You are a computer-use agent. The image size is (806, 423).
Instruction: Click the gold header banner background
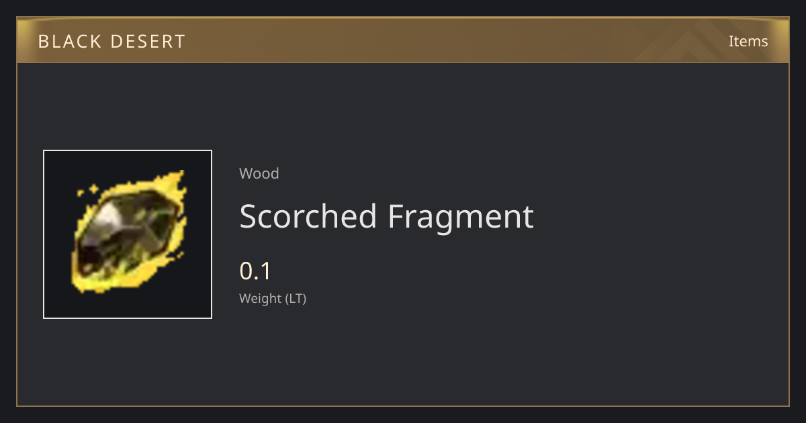(x=403, y=40)
